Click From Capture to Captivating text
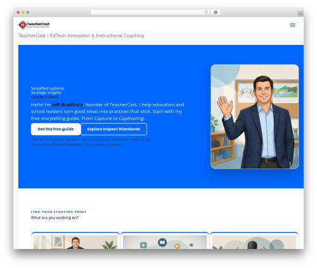 (113, 118)
